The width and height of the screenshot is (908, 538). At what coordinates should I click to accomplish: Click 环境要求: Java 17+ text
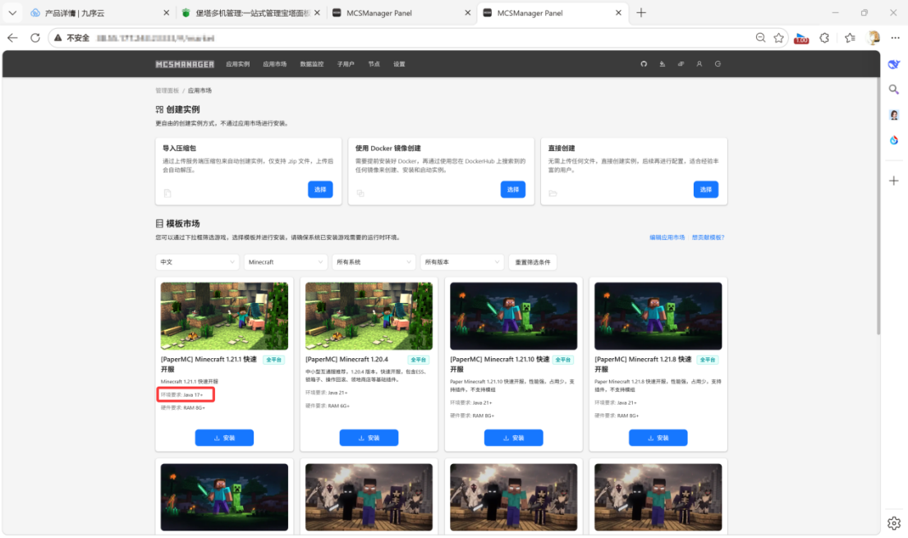(x=181, y=395)
